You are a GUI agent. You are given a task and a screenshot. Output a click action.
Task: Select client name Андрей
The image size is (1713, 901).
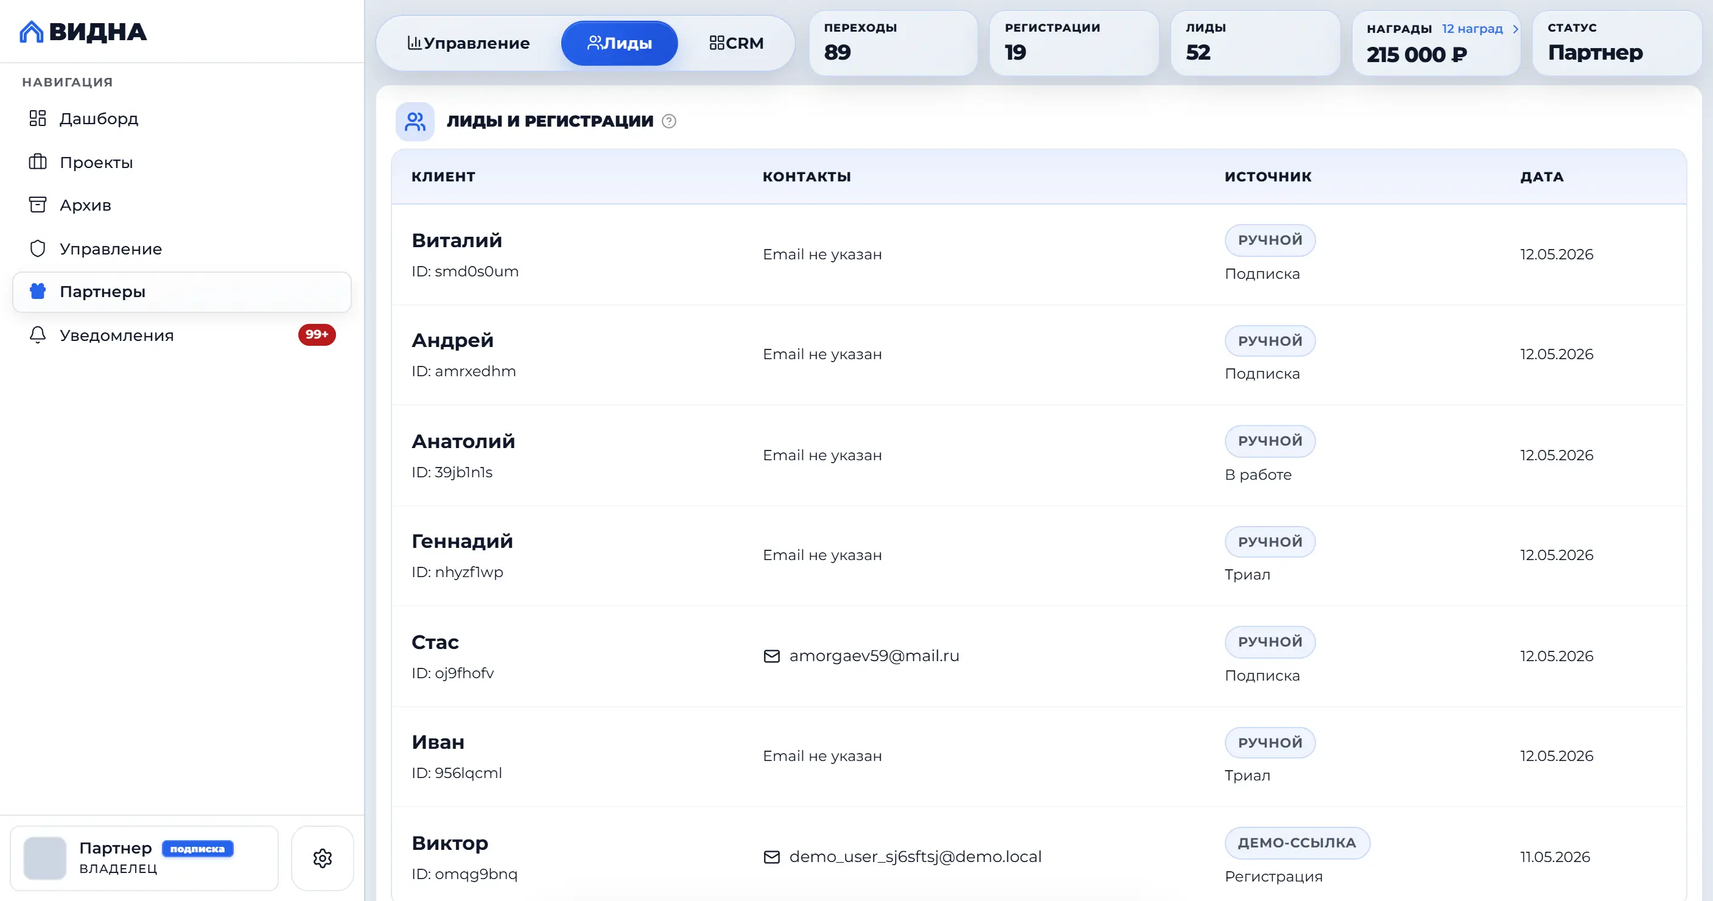[452, 340]
